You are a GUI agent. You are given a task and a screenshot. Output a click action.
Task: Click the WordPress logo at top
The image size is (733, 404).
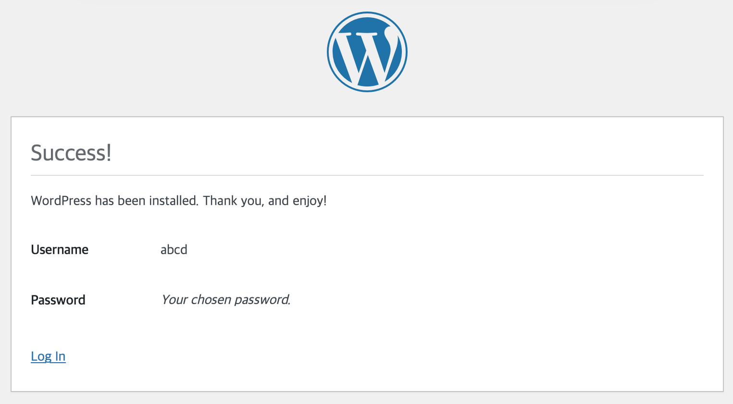coord(367,52)
